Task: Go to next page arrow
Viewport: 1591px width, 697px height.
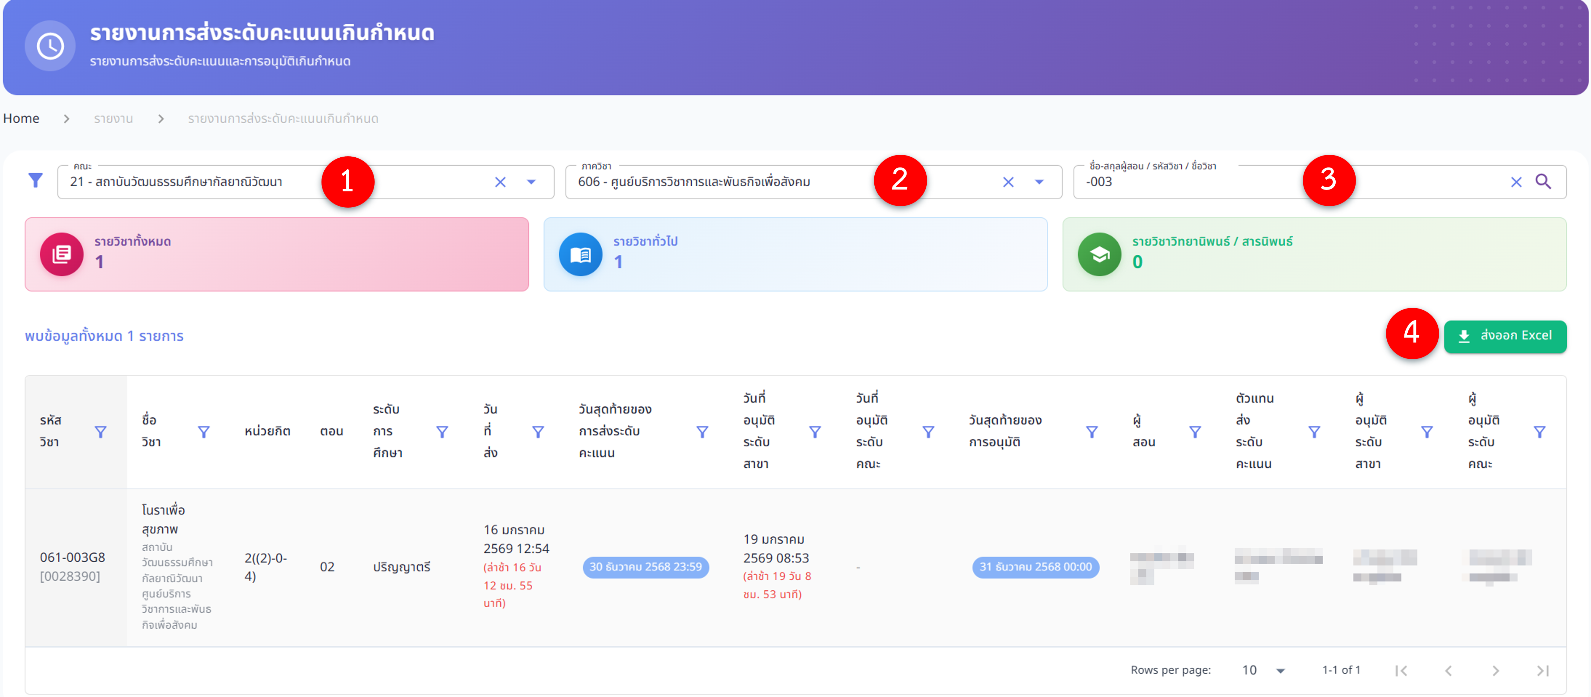Action: [x=1495, y=671]
